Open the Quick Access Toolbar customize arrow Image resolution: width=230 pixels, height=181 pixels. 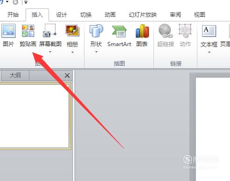(x=26, y=2)
